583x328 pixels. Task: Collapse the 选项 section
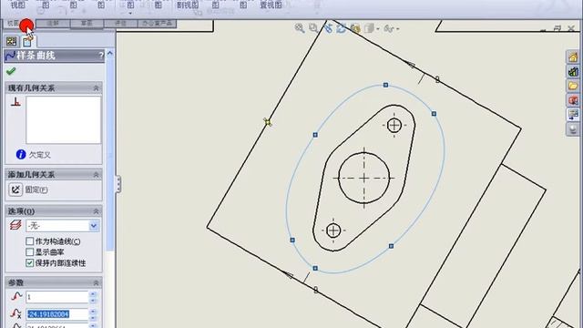pyautogui.click(x=96, y=211)
